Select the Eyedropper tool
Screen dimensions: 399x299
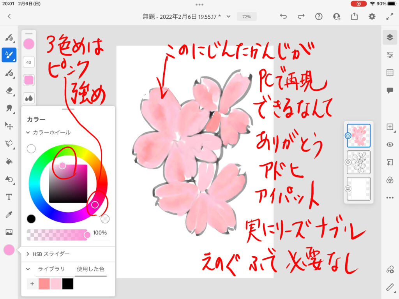point(9,215)
